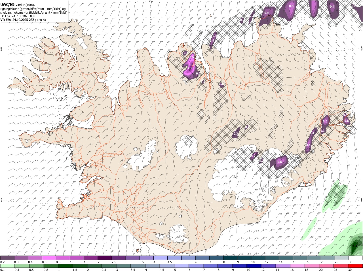The image size is (363, 272).
Task: Click the lower legend swatch between 8 and 9
Action: tap(225, 266)
